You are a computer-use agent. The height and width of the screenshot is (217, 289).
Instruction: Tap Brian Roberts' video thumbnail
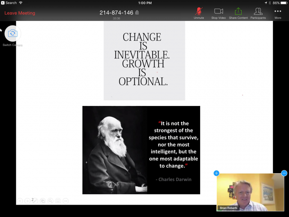click(x=250, y=192)
